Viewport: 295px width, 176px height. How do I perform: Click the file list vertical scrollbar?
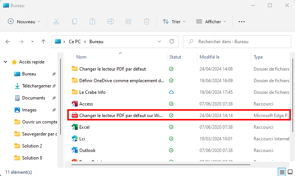pos(293,95)
